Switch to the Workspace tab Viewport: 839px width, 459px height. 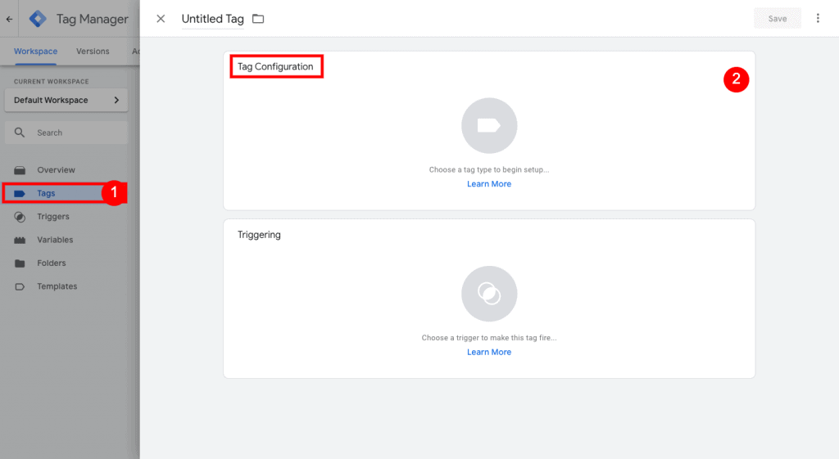(x=35, y=52)
